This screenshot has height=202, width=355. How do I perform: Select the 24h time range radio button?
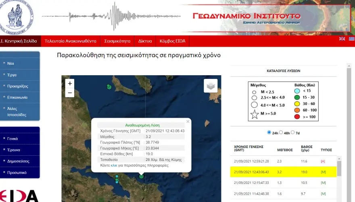(269, 132)
